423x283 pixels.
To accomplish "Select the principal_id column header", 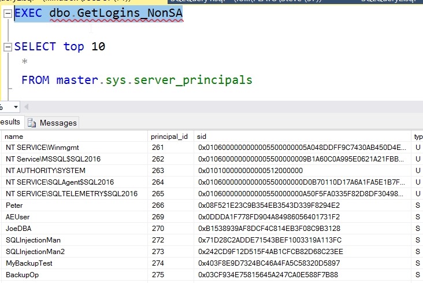I will tap(170, 137).
